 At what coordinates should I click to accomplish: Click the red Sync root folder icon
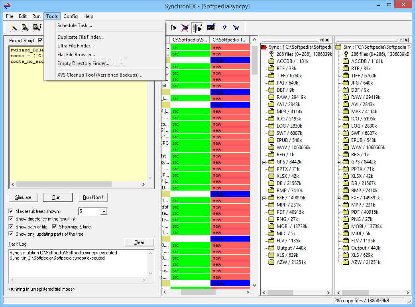pos(264,47)
